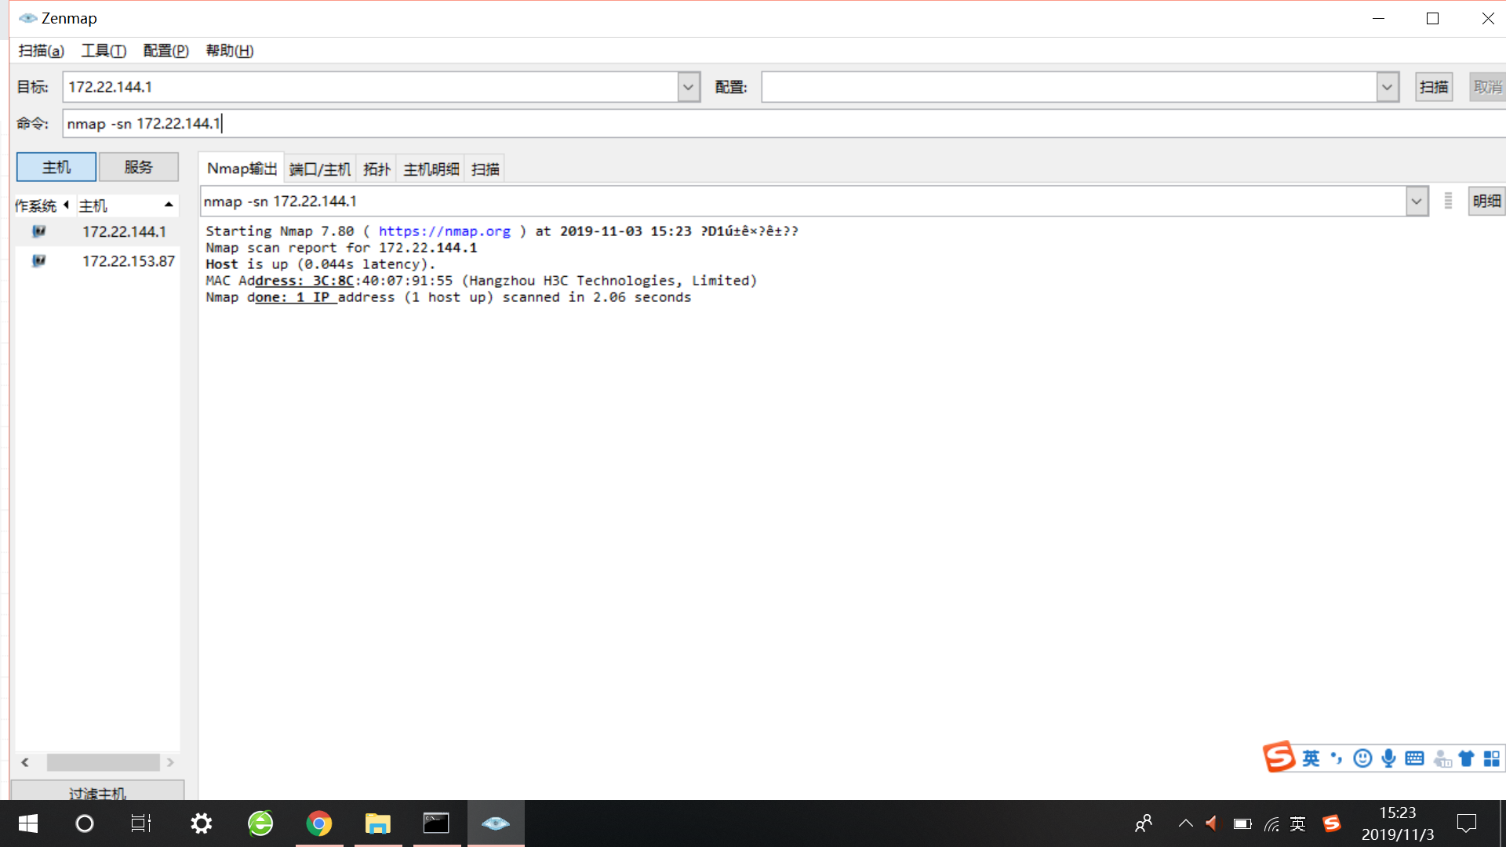The height and width of the screenshot is (847, 1506).
Task: Open the 工具(T) menu
Action: (x=104, y=51)
